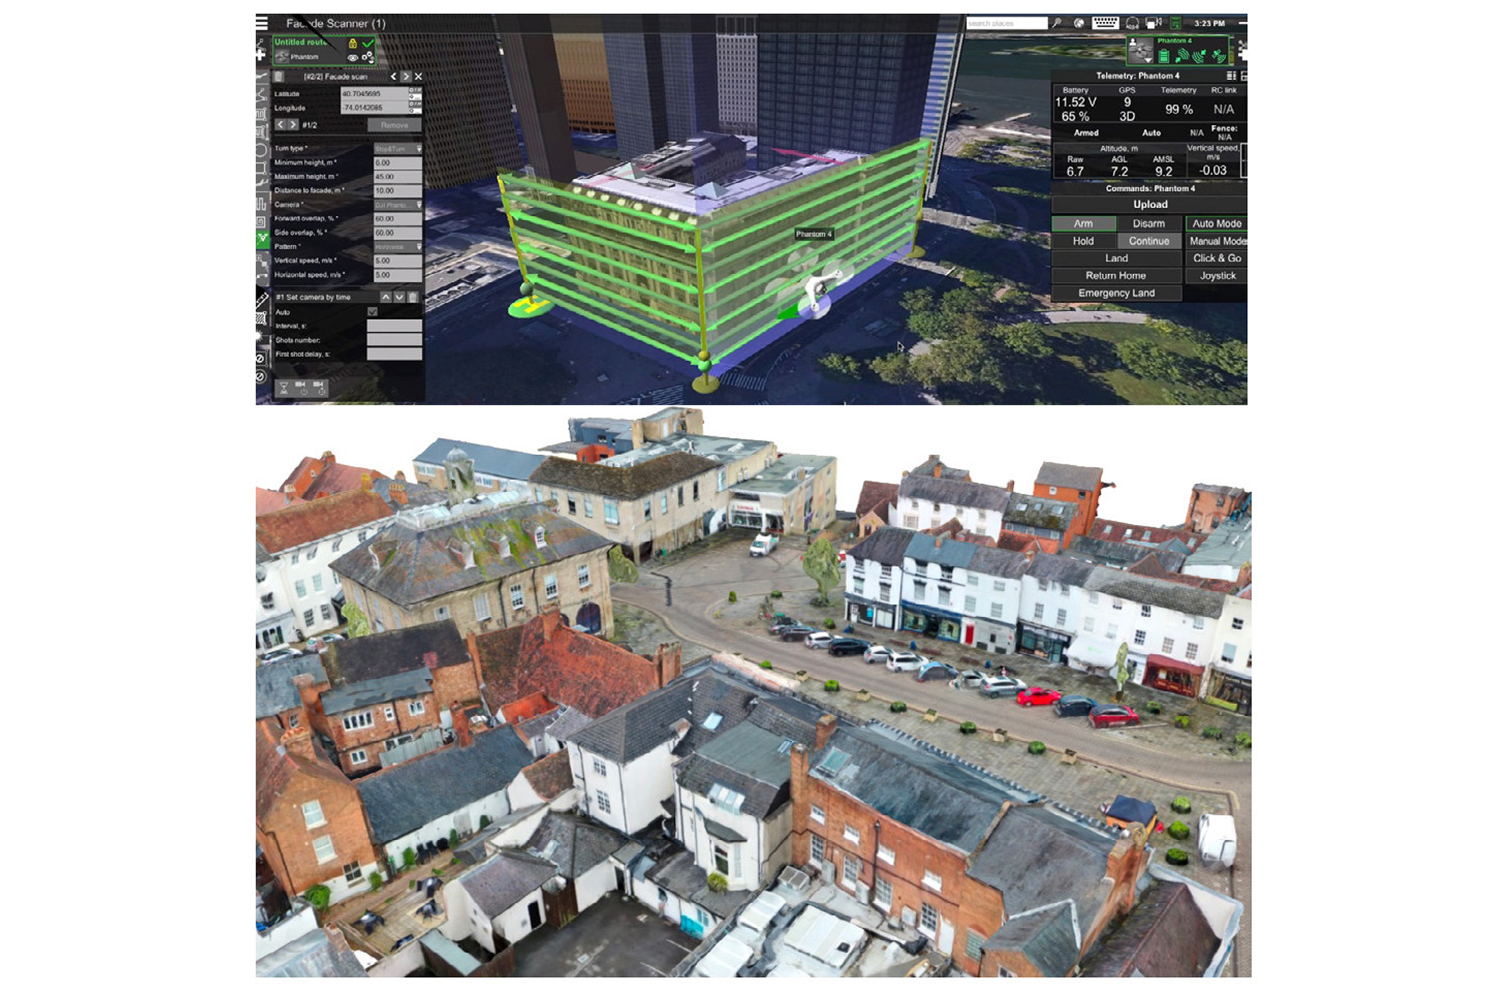Open route parameters gears icon
The width and height of the screenshot is (1491, 994).
tap(367, 57)
